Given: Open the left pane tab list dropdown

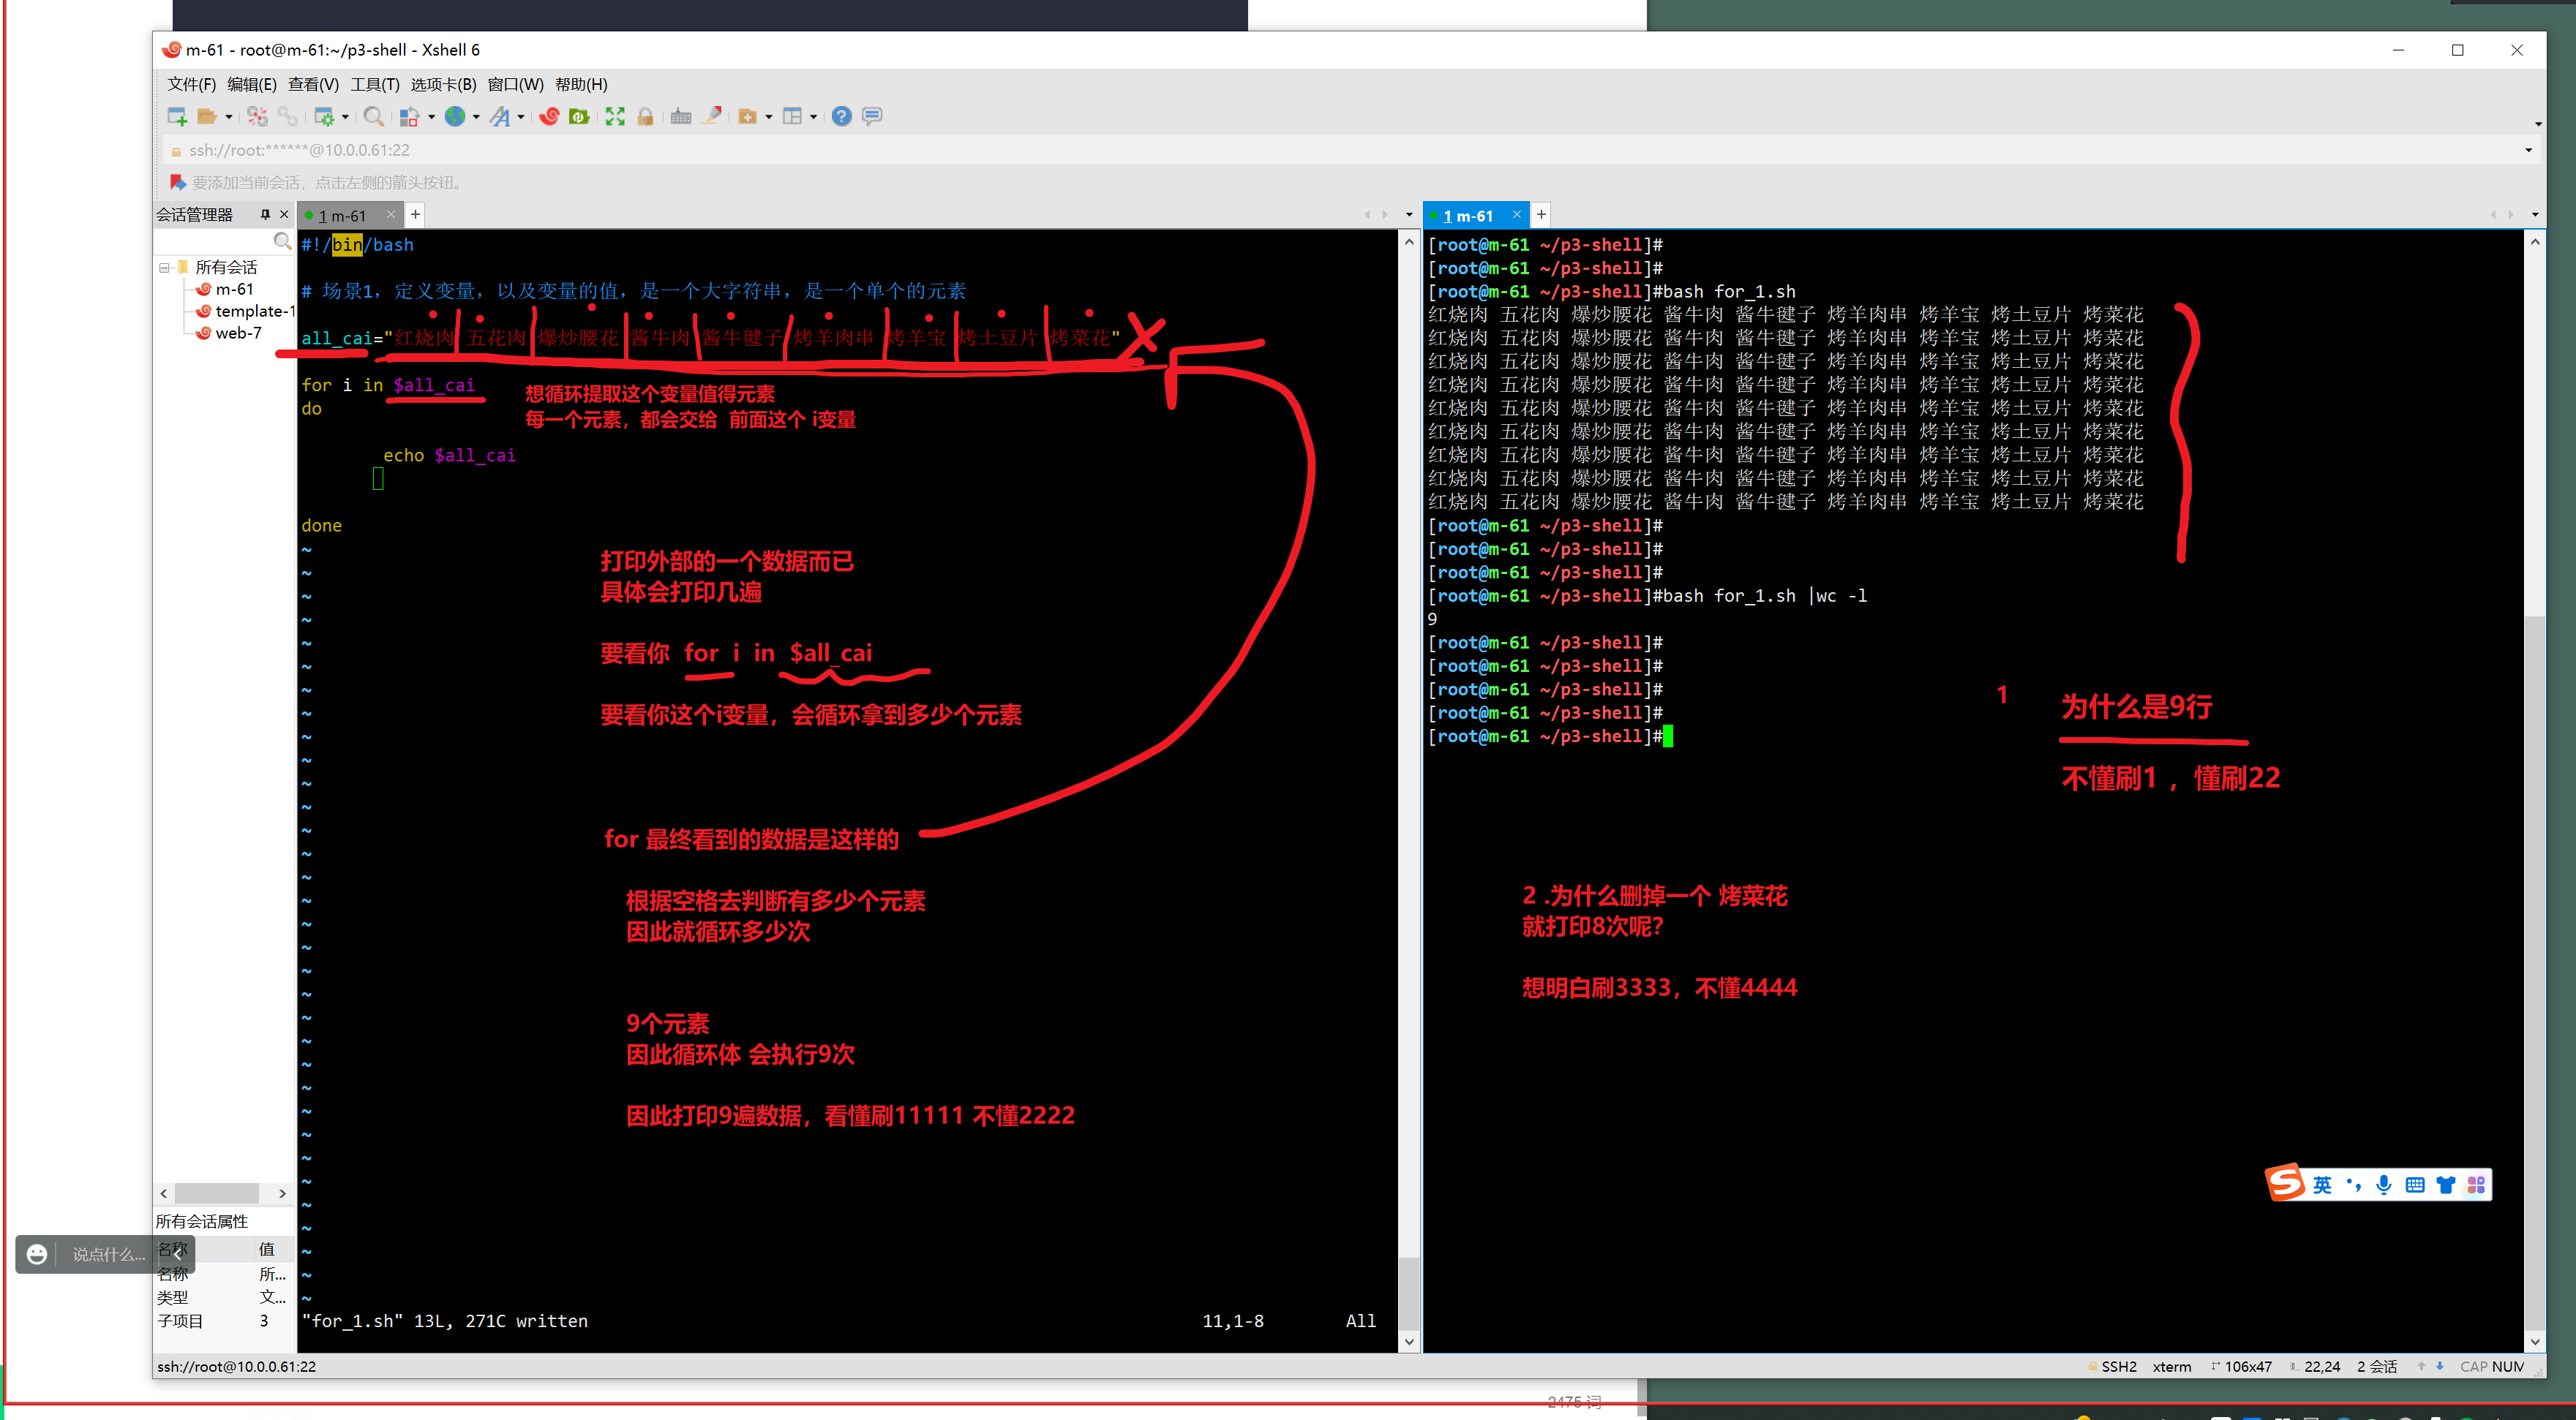Looking at the screenshot, I should [1409, 215].
